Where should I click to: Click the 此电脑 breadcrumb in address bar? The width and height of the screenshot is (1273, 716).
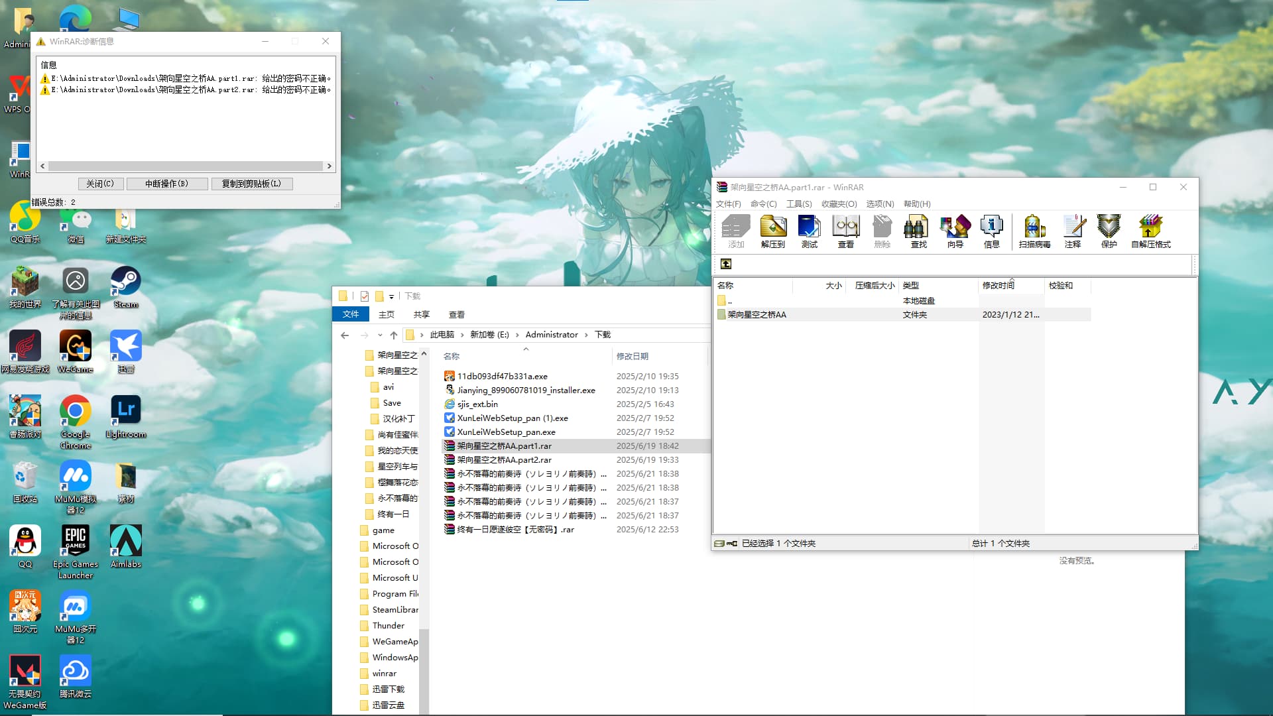[442, 335]
